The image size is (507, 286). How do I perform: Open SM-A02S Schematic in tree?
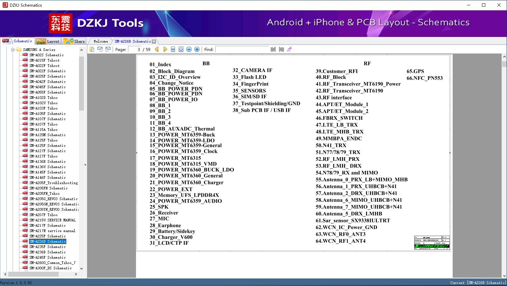(x=46, y=55)
